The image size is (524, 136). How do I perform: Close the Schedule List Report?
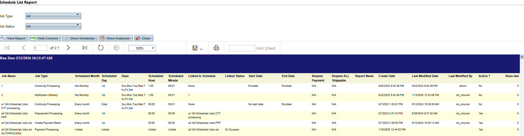point(143,38)
